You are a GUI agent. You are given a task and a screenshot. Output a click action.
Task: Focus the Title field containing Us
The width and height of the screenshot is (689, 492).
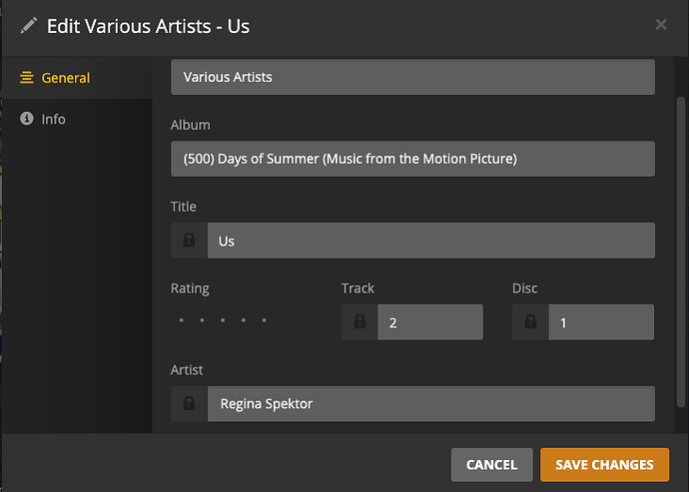coord(429,241)
